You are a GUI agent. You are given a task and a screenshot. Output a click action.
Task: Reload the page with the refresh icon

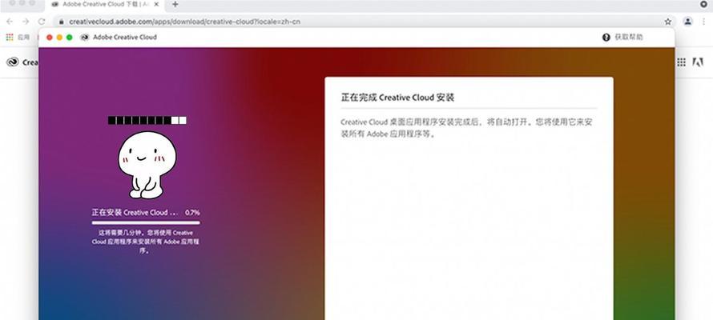pyautogui.click(x=42, y=22)
